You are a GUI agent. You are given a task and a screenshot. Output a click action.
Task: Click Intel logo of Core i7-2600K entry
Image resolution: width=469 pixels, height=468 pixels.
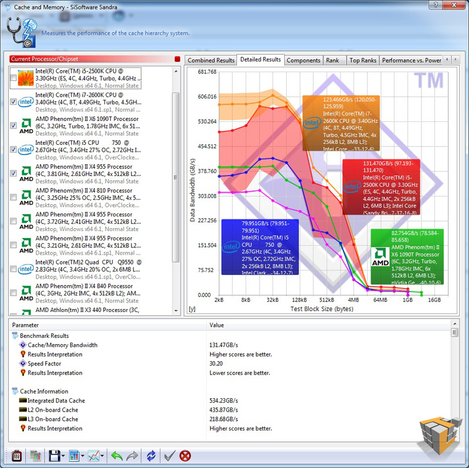pos(26,102)
